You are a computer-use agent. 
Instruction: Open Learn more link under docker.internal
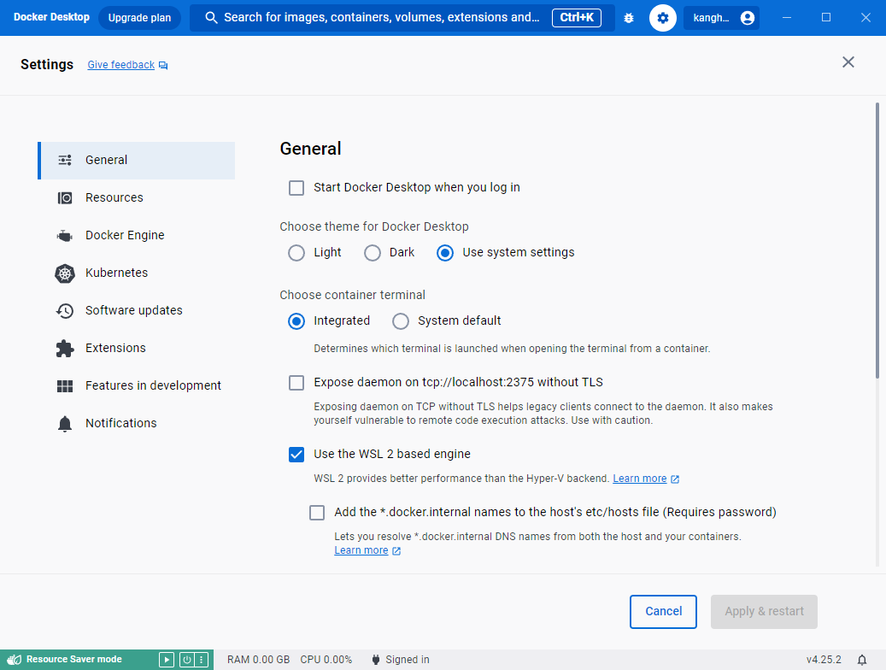361,550
